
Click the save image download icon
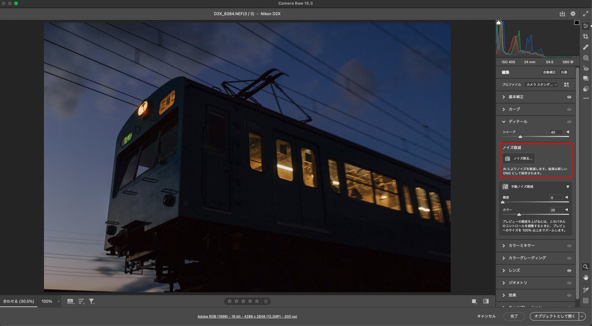pyautogui.click(x=562, y=14)
